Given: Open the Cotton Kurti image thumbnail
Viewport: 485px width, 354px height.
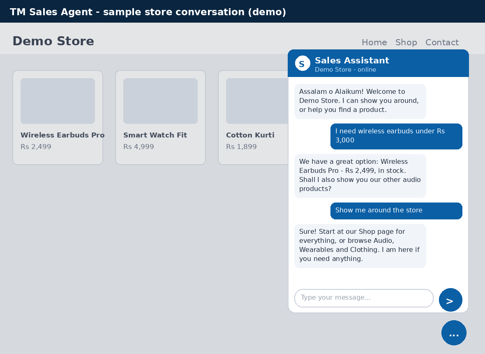Looking at the screenshot, I should pos(257,101).
